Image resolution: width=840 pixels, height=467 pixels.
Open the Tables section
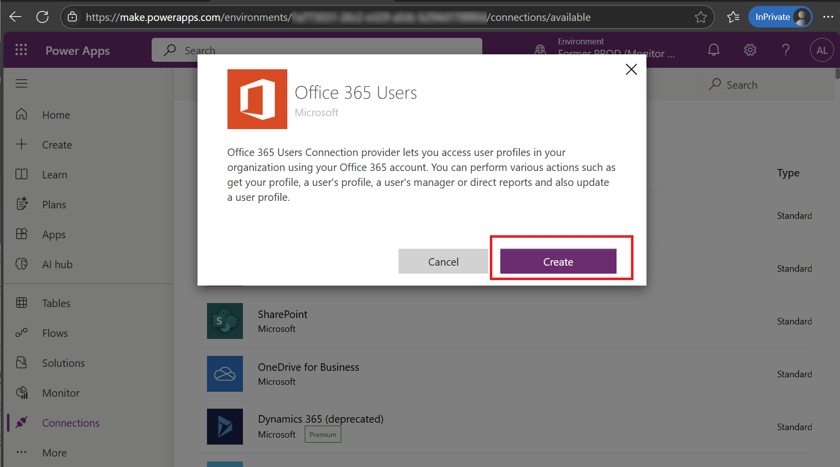click(x=56, y=303)
